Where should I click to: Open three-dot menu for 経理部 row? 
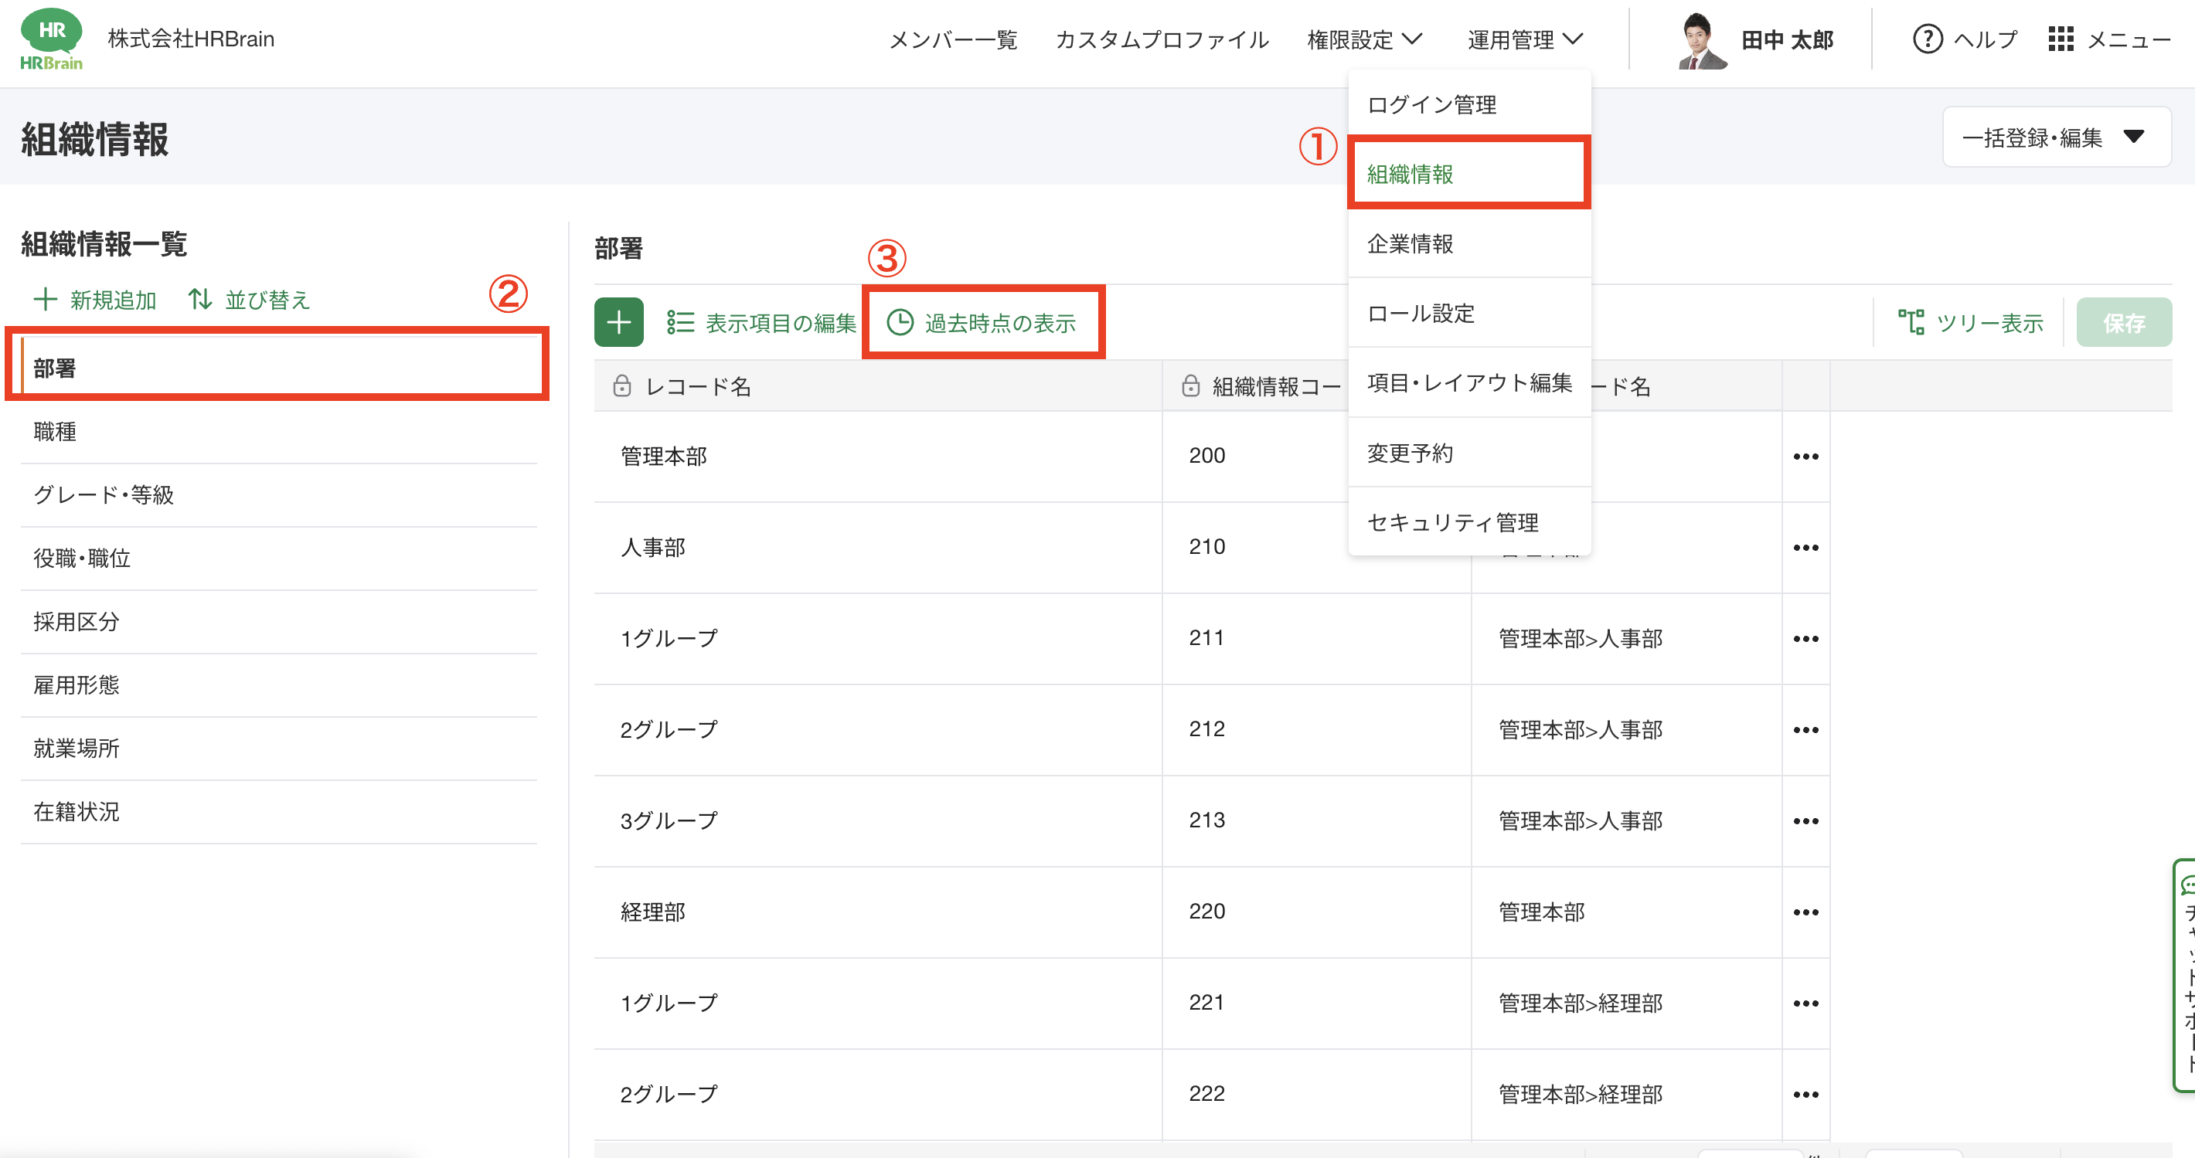[x=1805, y=912]
